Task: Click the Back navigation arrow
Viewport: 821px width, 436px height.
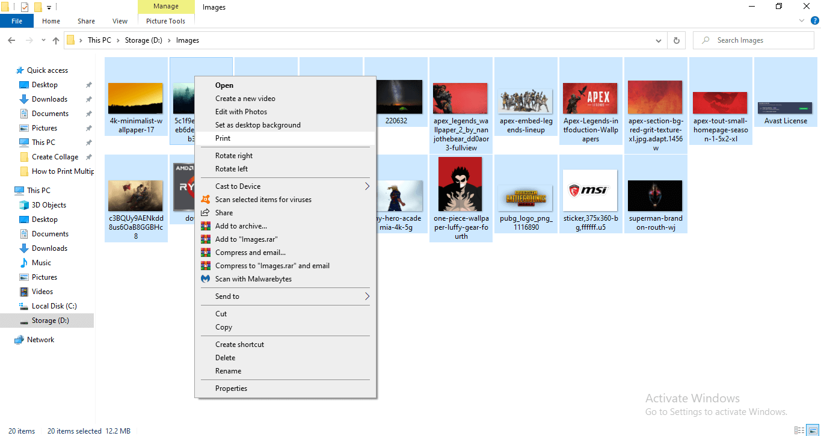Action: click(11, 40)
